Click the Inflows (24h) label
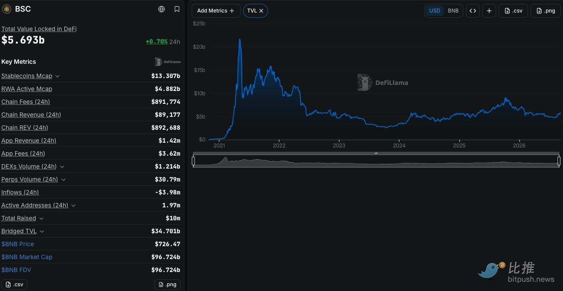This screenshot has height=291, width=563. point(20,192)
